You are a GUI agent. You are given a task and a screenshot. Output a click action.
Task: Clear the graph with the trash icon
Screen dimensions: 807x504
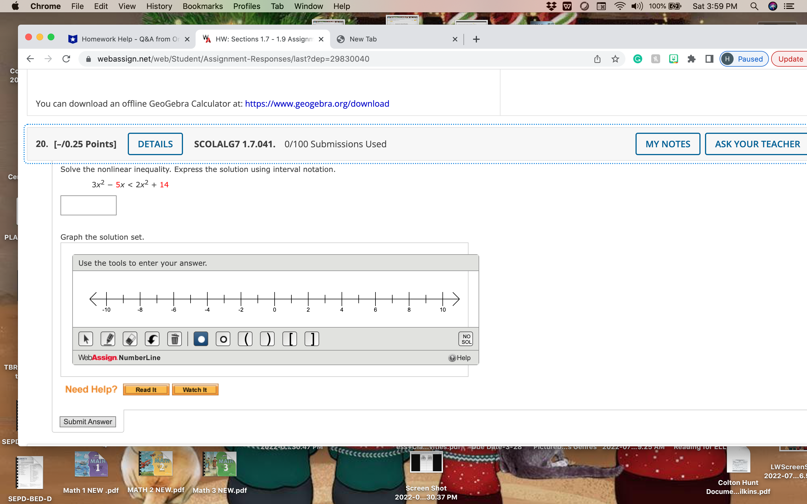(174, 339)
